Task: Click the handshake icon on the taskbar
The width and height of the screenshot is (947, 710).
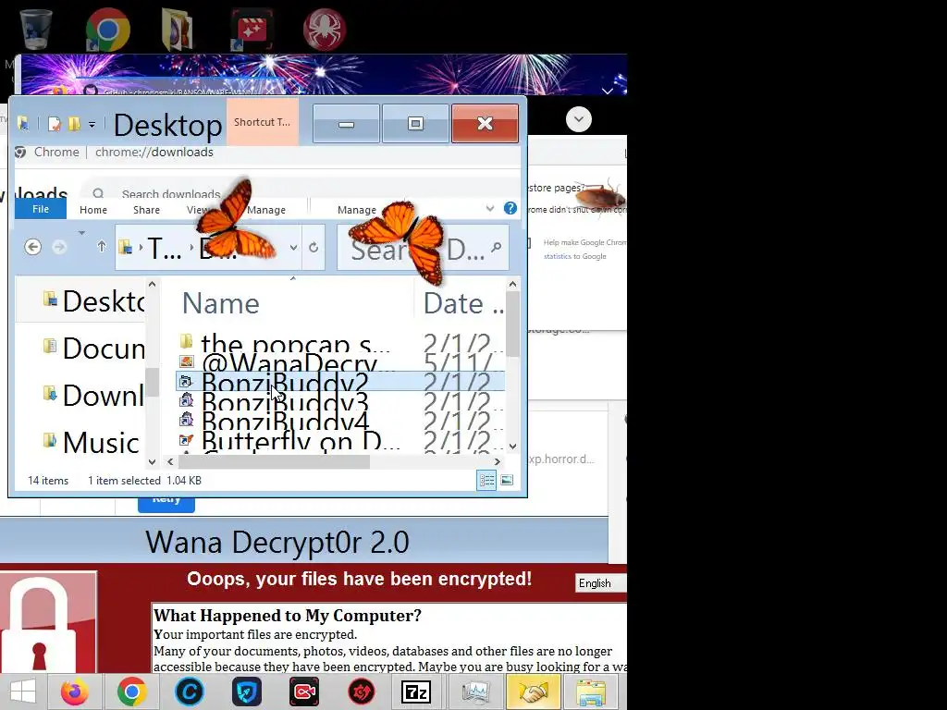Action: pos(534,692)
